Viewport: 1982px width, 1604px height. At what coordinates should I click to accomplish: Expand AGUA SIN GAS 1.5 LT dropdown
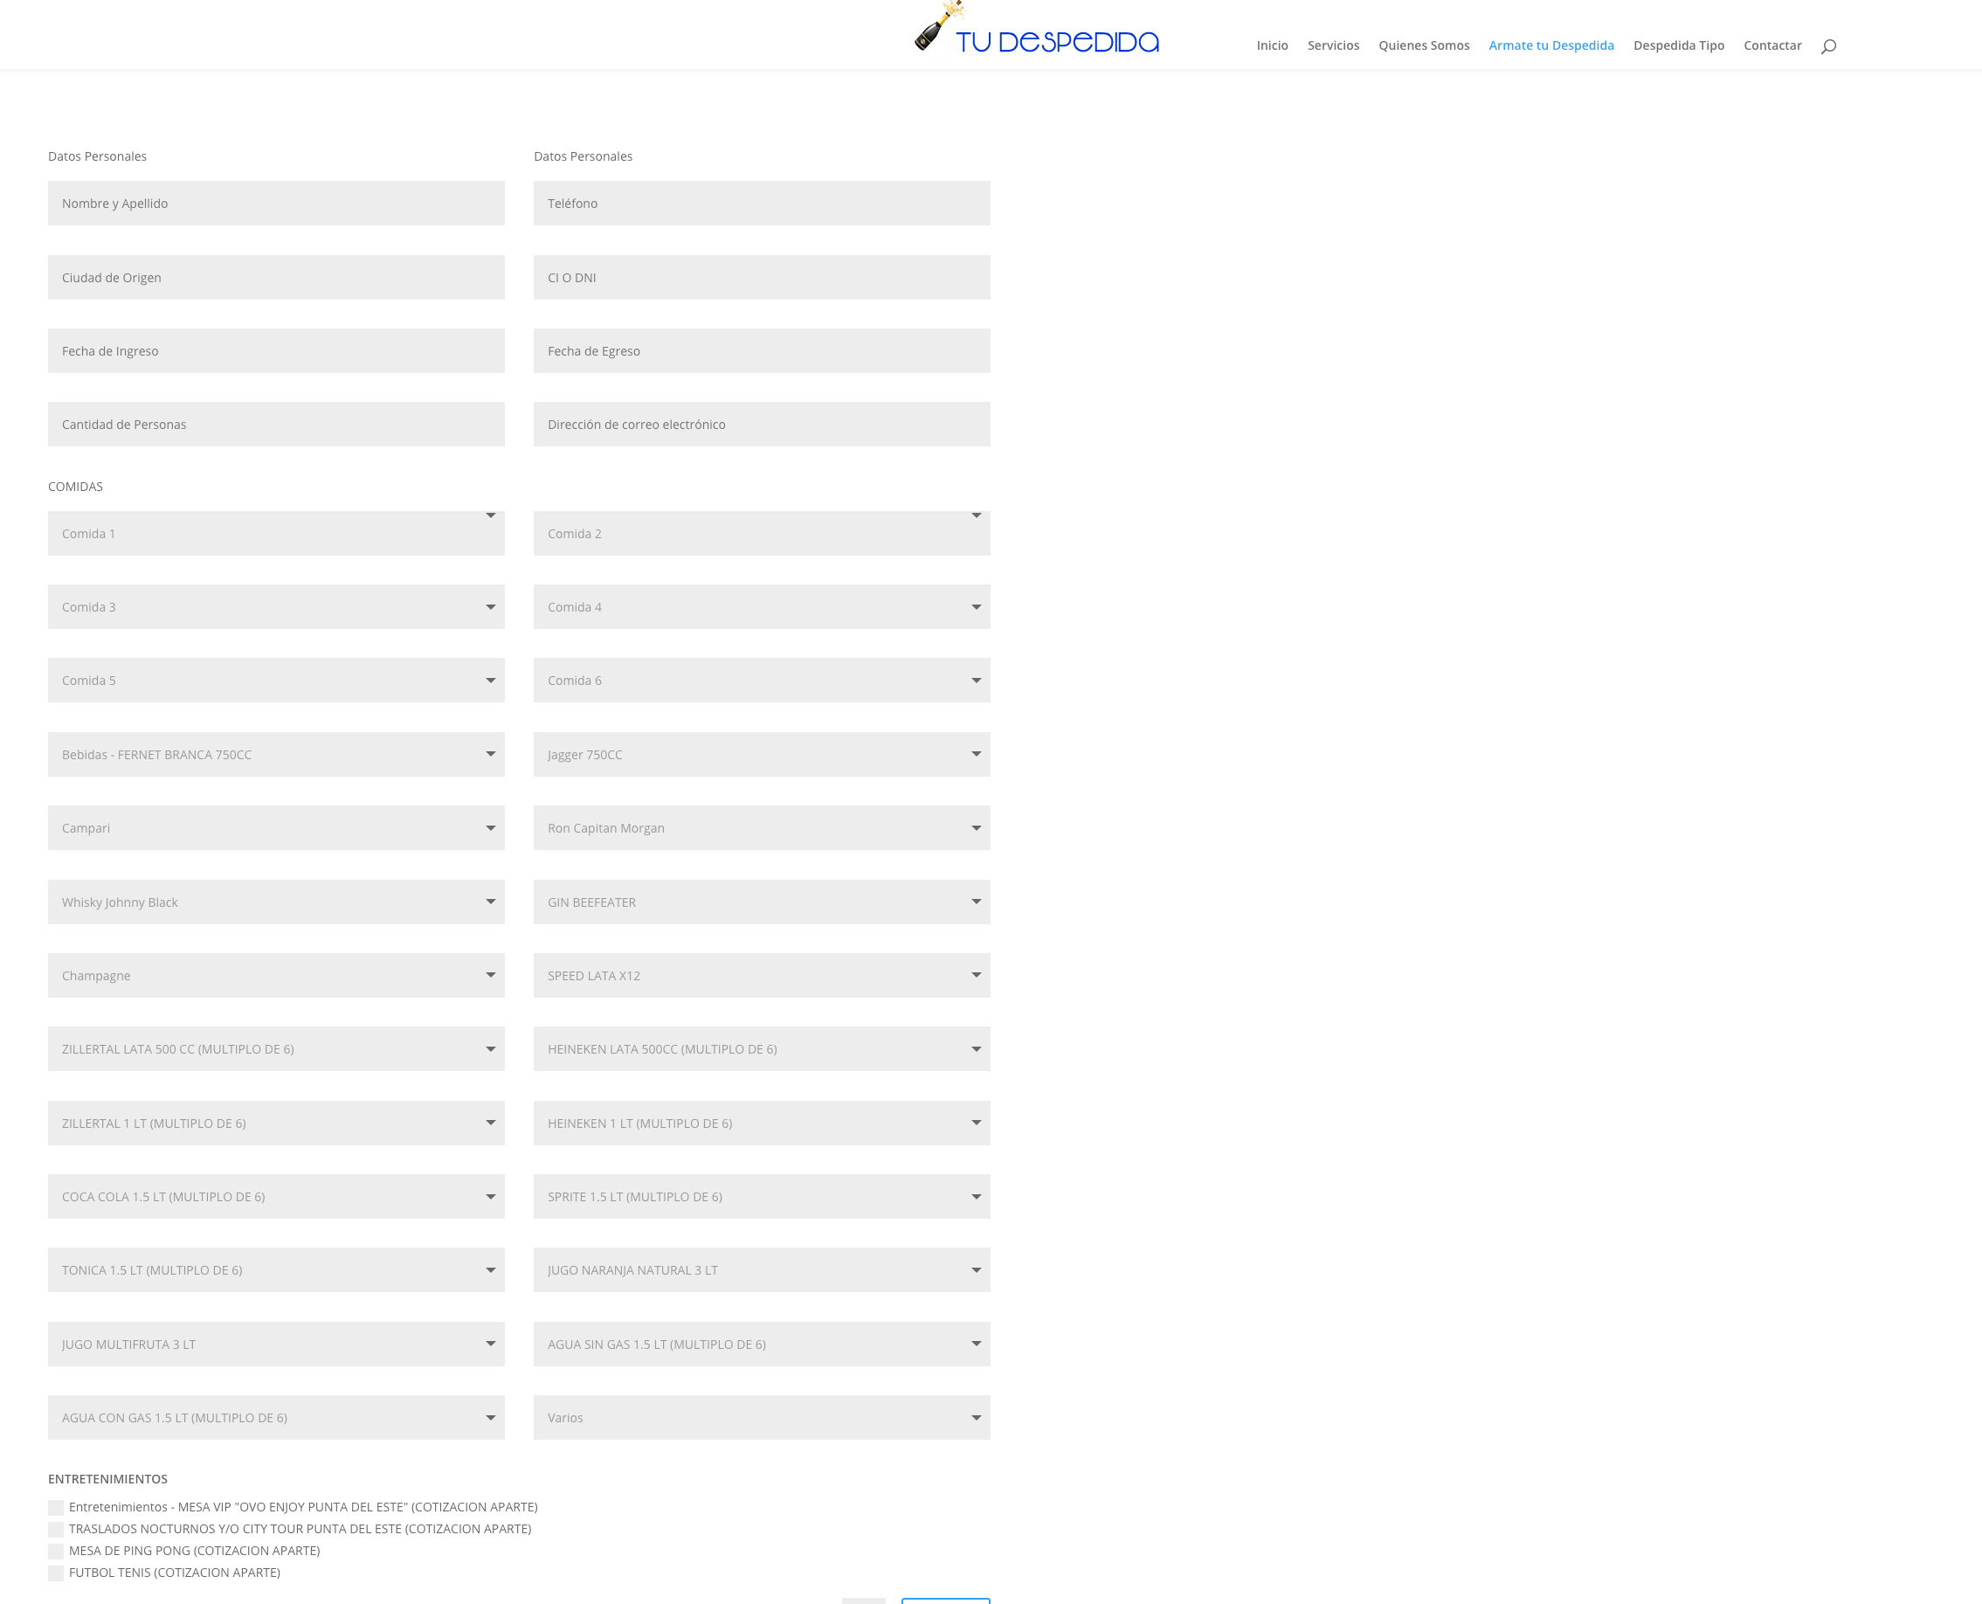(x=762, y=1345)
